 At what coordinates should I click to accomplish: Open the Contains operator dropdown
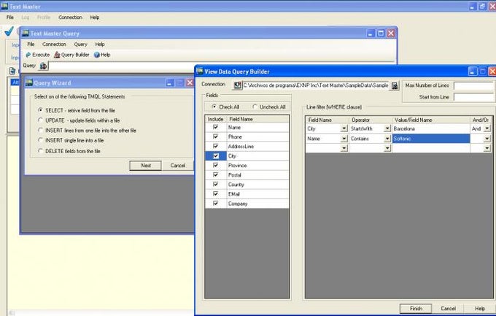pyautogui.click(x=387, y=139)
